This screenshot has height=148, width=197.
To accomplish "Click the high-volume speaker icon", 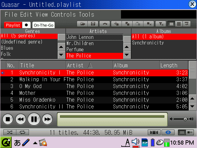I will click(191, 119).
